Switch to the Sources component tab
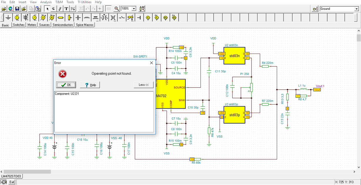This screenshot has height=185, width=361. coord(44,25)
